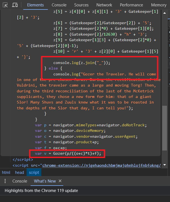Screen dimensions: 170x202
Task: Click the 'var o = navigator.deviceMemory;' line
Action: (70, 131)
